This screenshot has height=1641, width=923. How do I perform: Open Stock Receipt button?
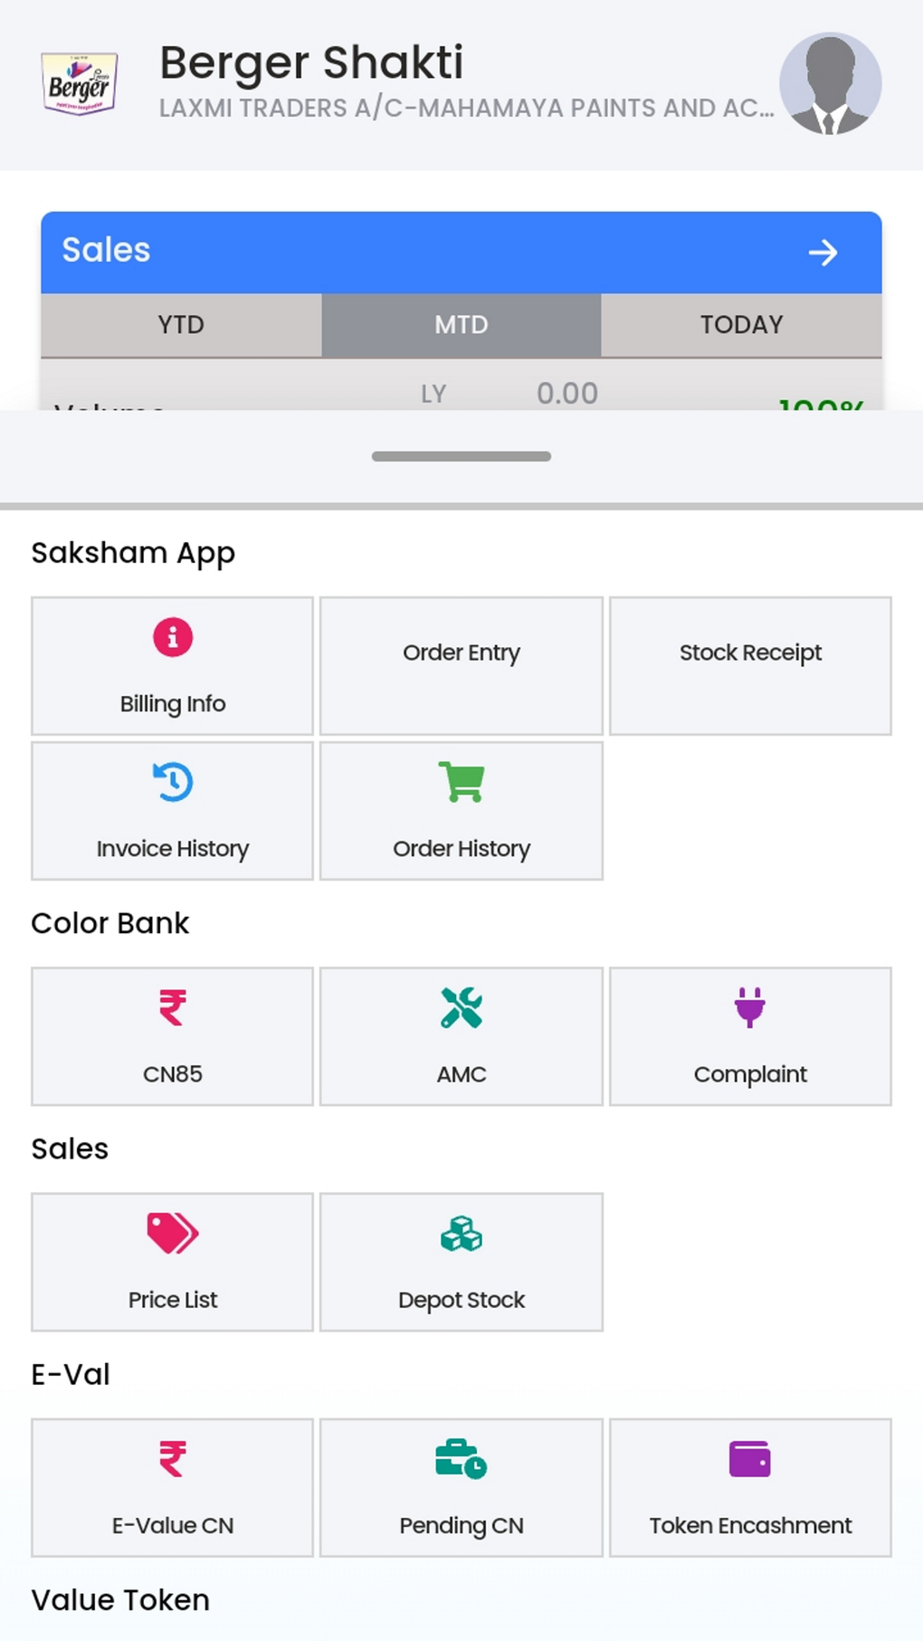pos(750,665)
